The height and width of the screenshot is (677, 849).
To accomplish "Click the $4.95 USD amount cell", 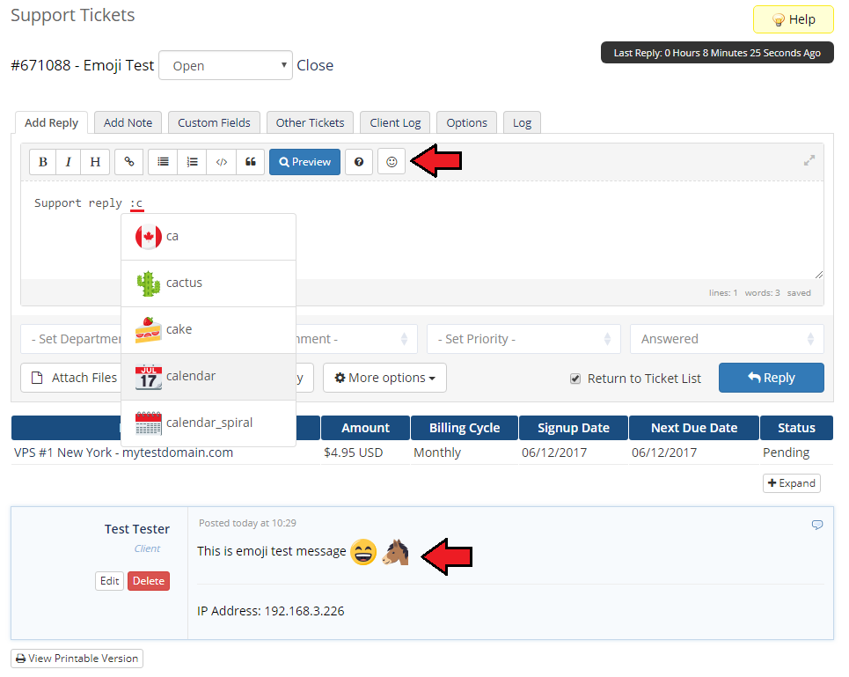I will (x=353, y=453).
